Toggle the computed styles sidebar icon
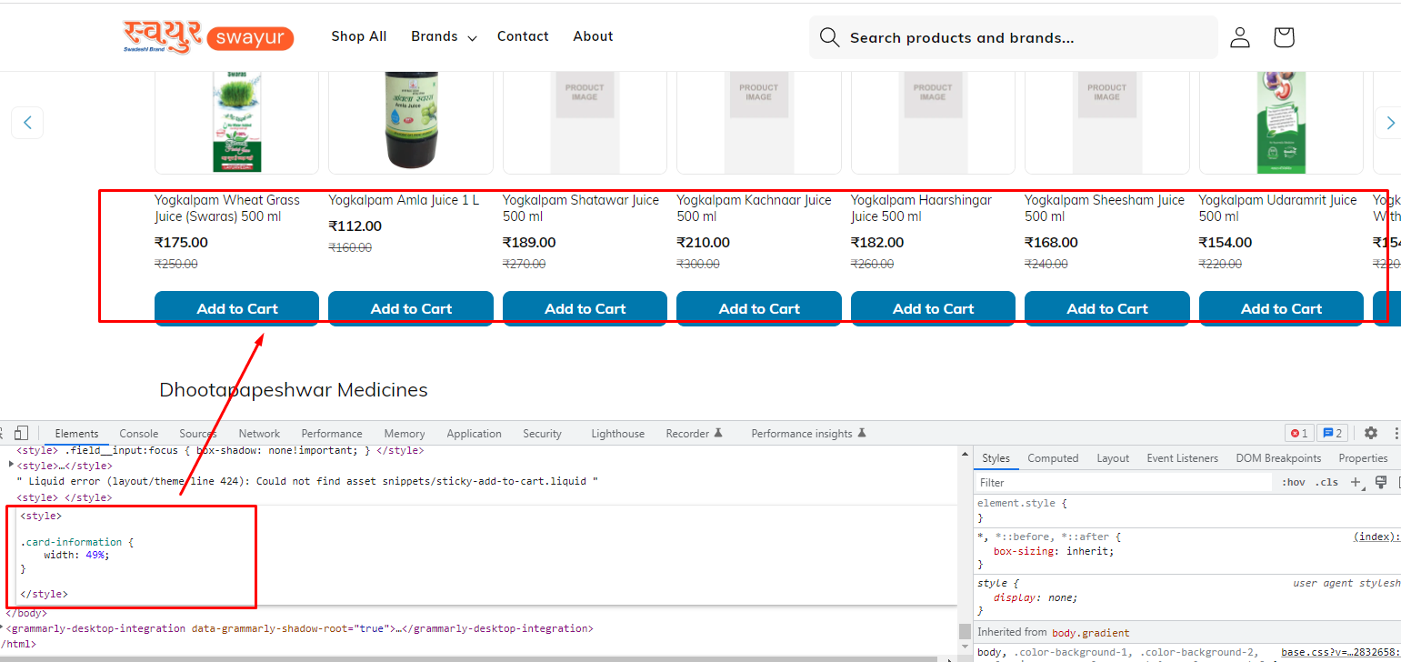Screen dimensions: 1401x662 point(1397,482)
